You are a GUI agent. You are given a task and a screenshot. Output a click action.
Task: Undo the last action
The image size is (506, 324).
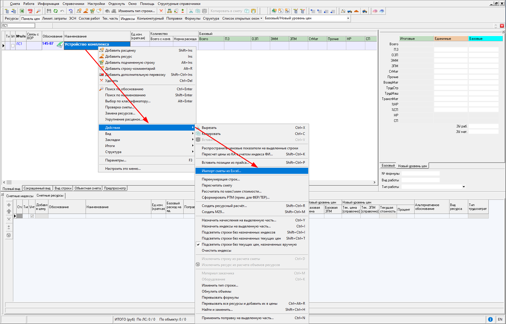pos(62,11)
